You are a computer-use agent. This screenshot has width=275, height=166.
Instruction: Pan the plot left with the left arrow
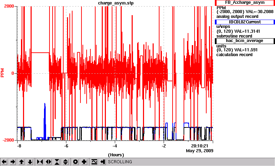(4, 162)
